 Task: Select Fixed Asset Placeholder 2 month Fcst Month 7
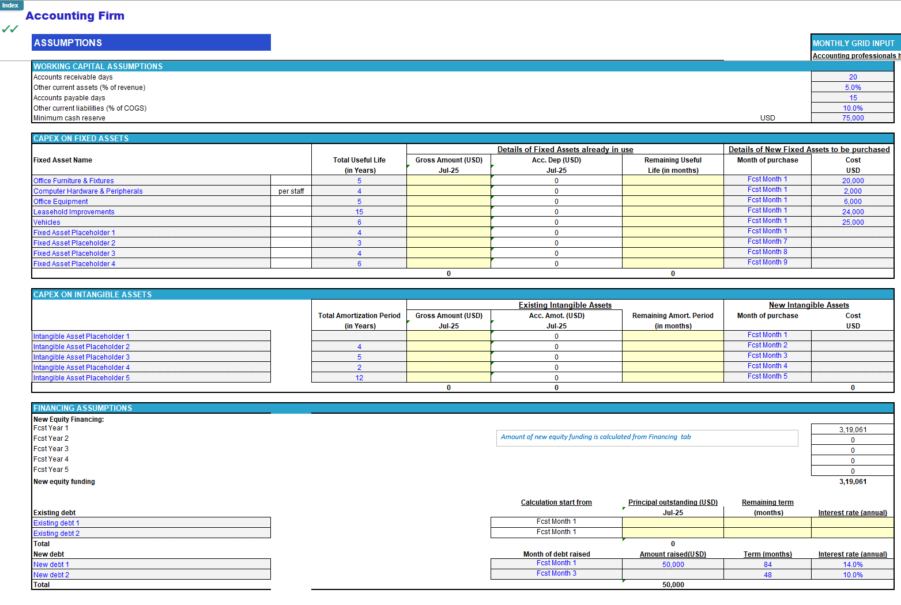767,241
